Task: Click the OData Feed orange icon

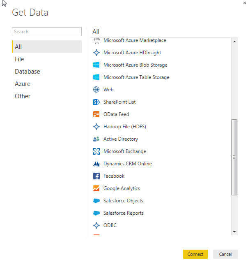Action: click(x=96, y=114)
